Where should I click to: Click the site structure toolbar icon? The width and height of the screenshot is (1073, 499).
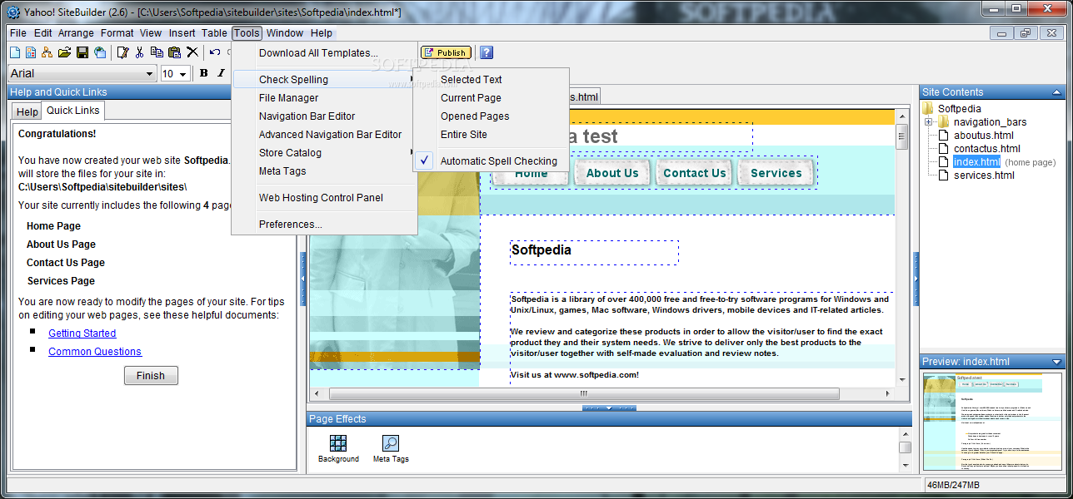pos(47,52)
